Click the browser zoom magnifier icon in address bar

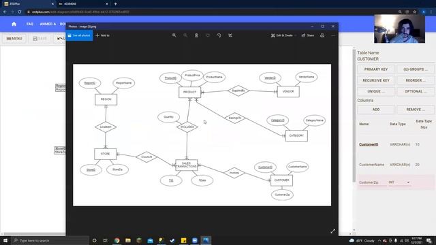coord(400,12)
